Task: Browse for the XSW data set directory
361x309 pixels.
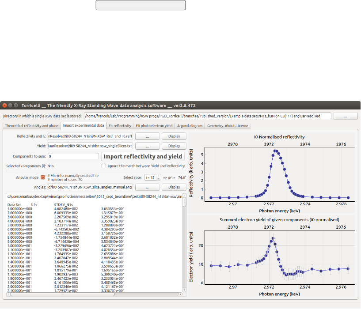Action: 346,116
